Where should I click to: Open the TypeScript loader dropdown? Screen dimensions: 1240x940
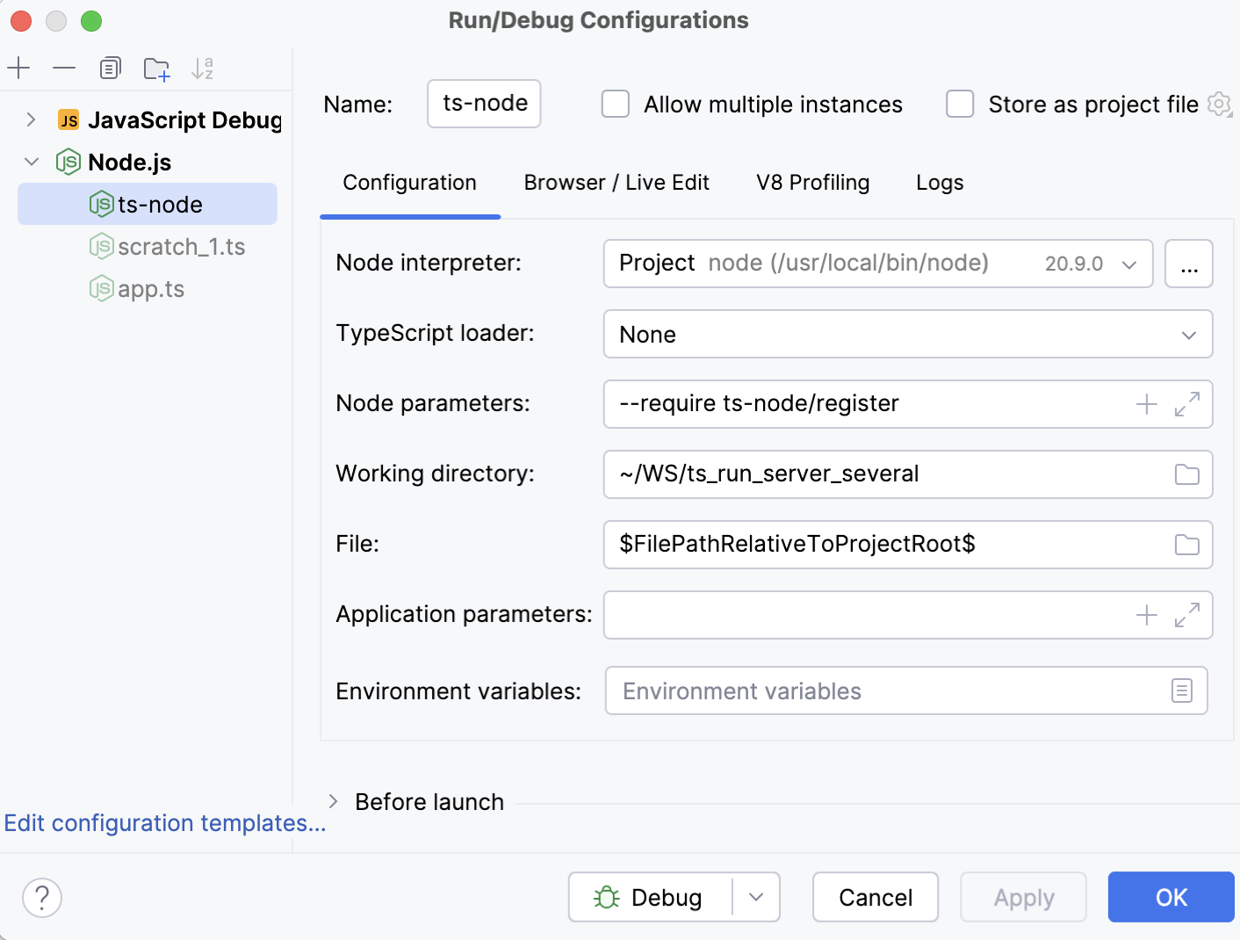tap(1190, 335)
